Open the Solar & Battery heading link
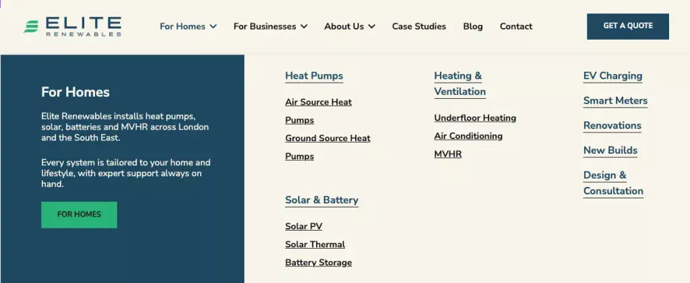The height and width of the screenshot is (283, 690). [321, 200]
